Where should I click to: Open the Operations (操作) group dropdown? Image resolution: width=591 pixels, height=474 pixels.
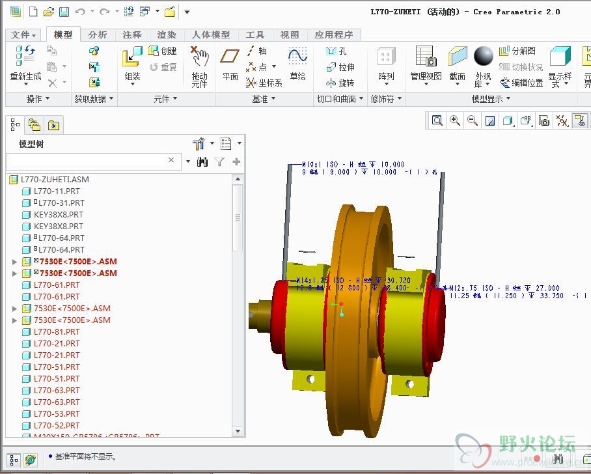point(38,99)
